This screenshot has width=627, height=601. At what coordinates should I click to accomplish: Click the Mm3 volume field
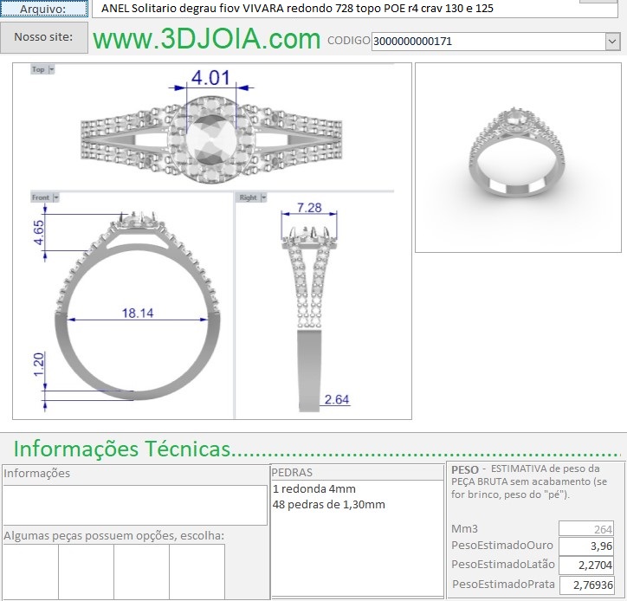[586, 528]
